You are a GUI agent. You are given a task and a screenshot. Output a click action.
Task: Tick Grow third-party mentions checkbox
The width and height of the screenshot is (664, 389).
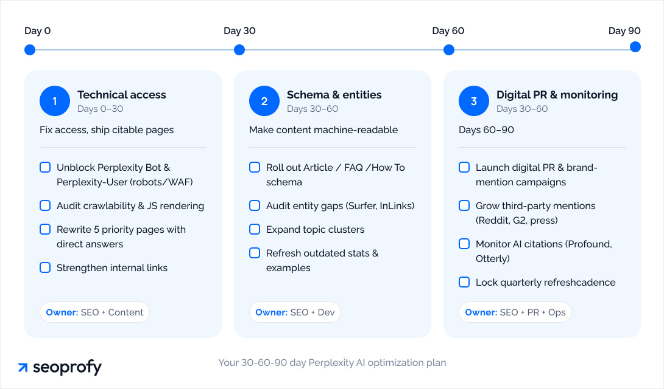point(464,205)
